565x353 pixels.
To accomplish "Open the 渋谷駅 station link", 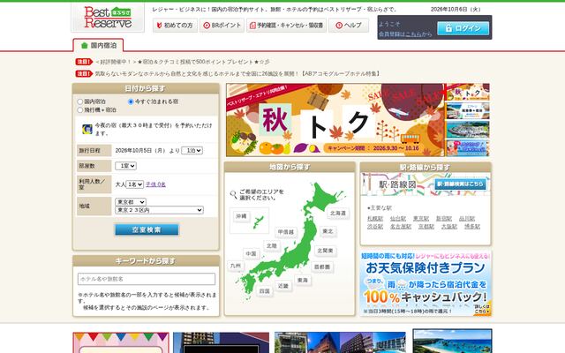I will [375, 227].
